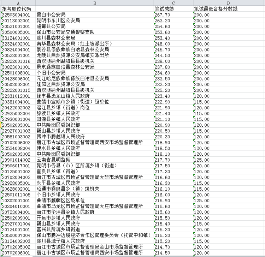Select the 曲靖市麒麟区区级单位 cell
This screenshot has width=265, height=257.
coord(95,201)
